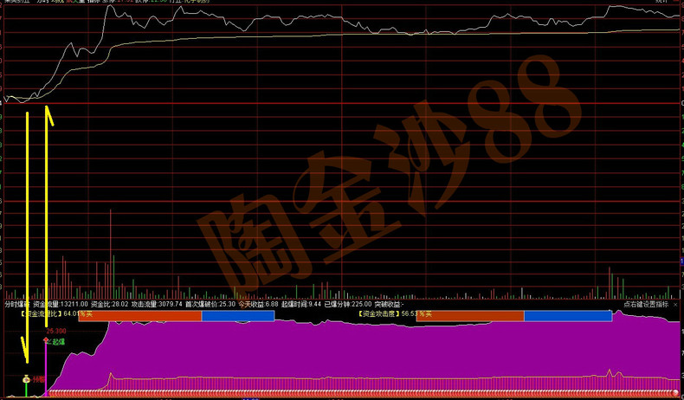Click the red 起爆 arrow marker
Viewport: 684px width, 400px height.
click(47, 342)
